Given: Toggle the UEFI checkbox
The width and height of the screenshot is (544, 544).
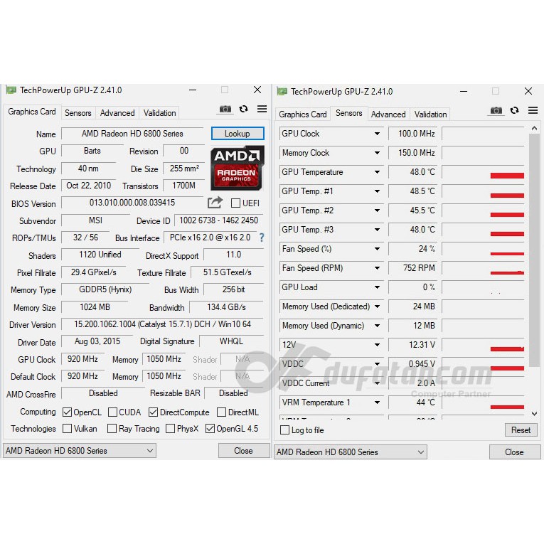Looking at the screenshot, I should [235, 203].
